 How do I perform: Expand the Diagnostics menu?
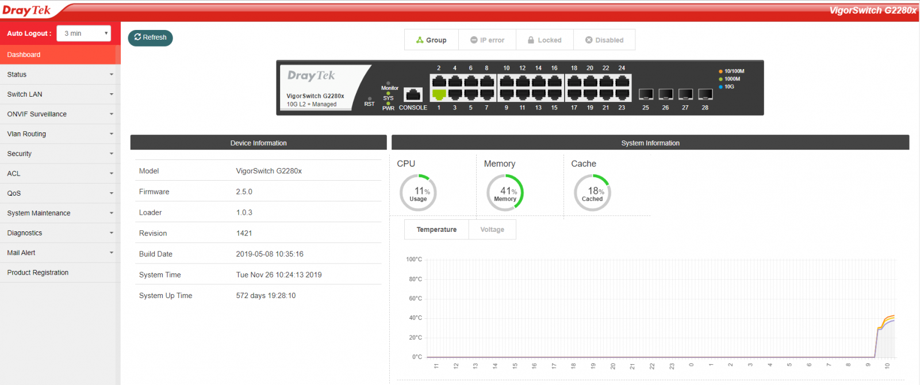point(60,233)
